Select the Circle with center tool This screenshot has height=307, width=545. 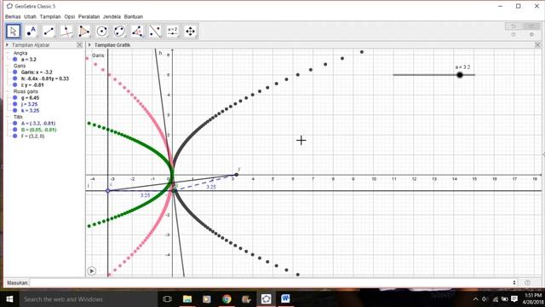(x=102, y=32)
